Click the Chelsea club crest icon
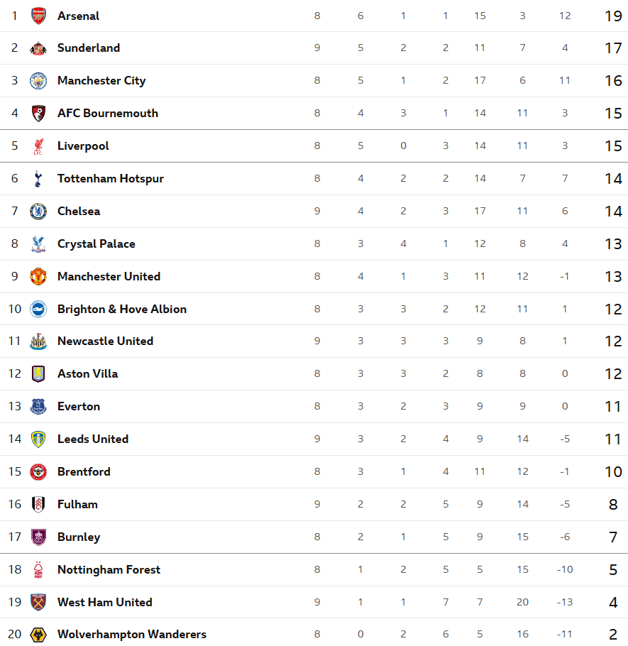Viewport: 628px width, 646px height. click(x=38, y=212)
